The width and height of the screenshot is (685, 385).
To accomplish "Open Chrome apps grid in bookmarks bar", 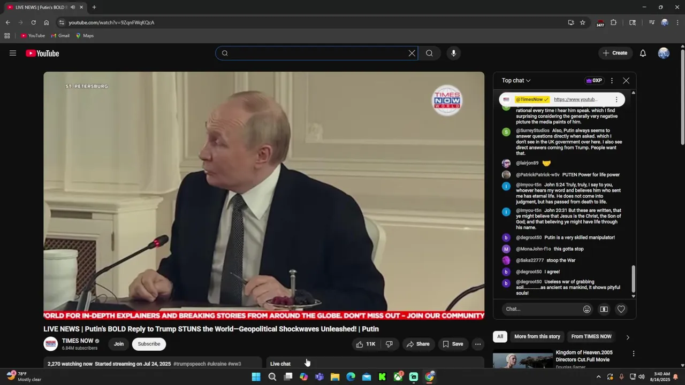I will tap(7, 36).
